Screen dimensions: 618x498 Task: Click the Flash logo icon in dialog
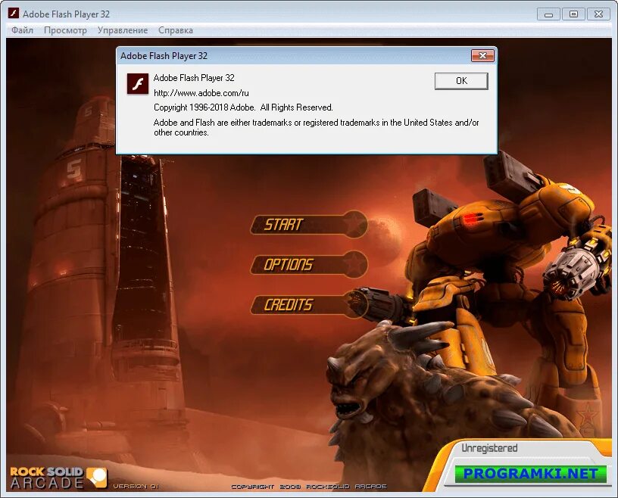point(138,83)
